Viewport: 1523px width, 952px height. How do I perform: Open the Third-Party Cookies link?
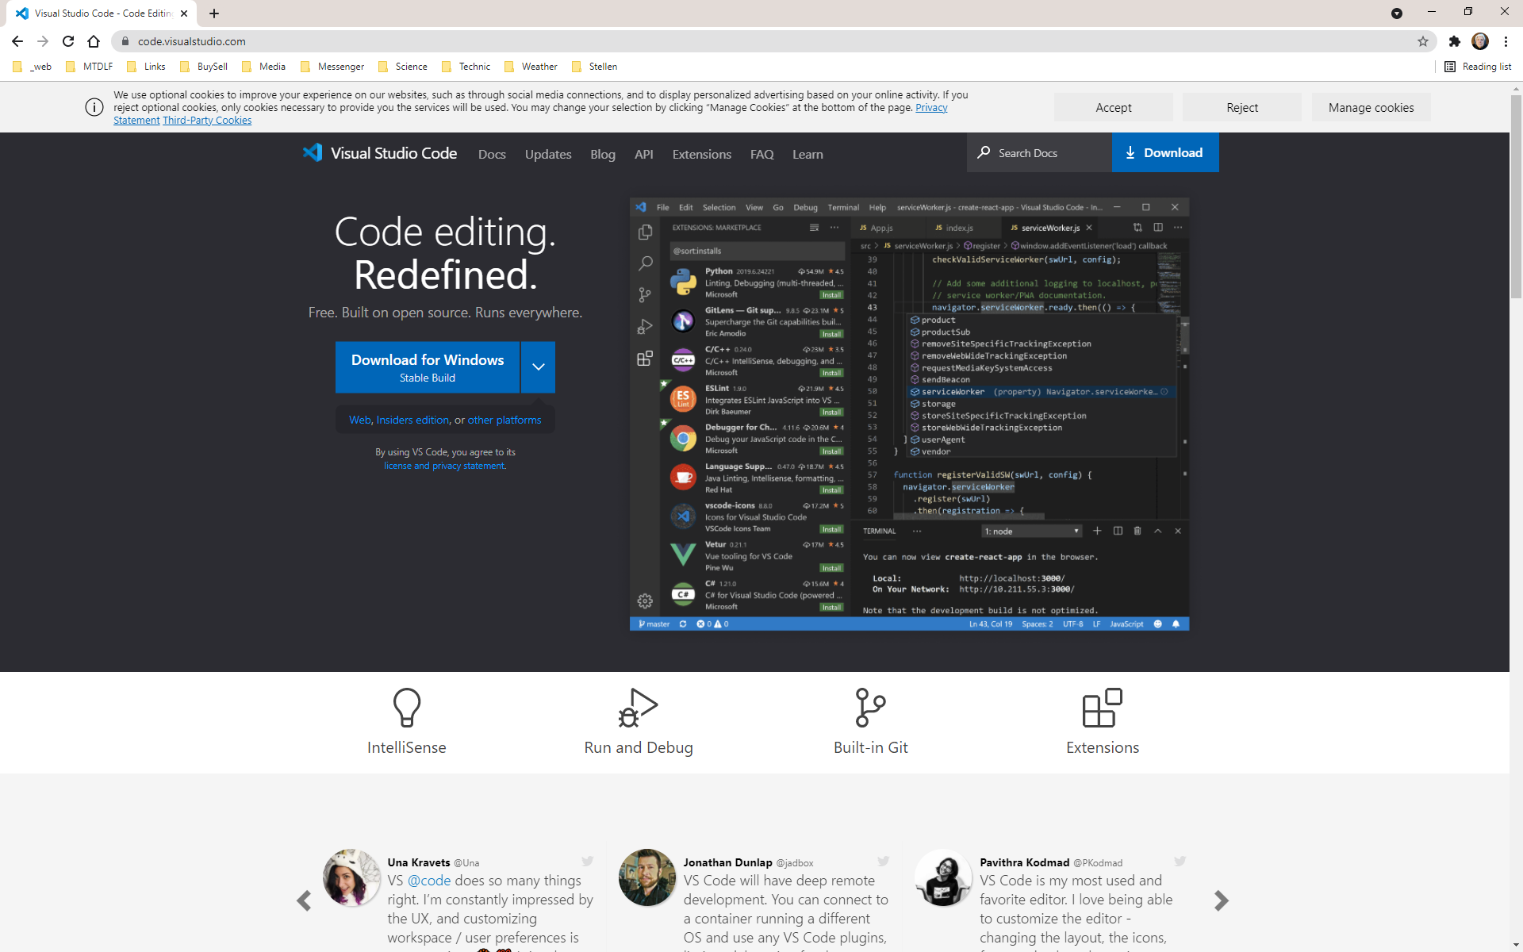click(x=207, y=121)
